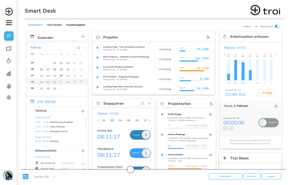The height and width of the screenshot is (185, 291).
Task: Go to next week in Arbeitszeiten erfassen
Action: (x=276, y=55)
